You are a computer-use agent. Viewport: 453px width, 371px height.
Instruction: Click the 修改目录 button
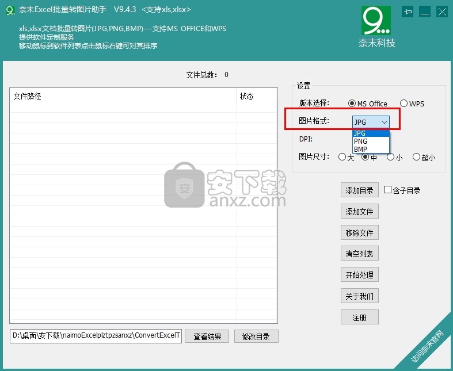coord(256,336)
